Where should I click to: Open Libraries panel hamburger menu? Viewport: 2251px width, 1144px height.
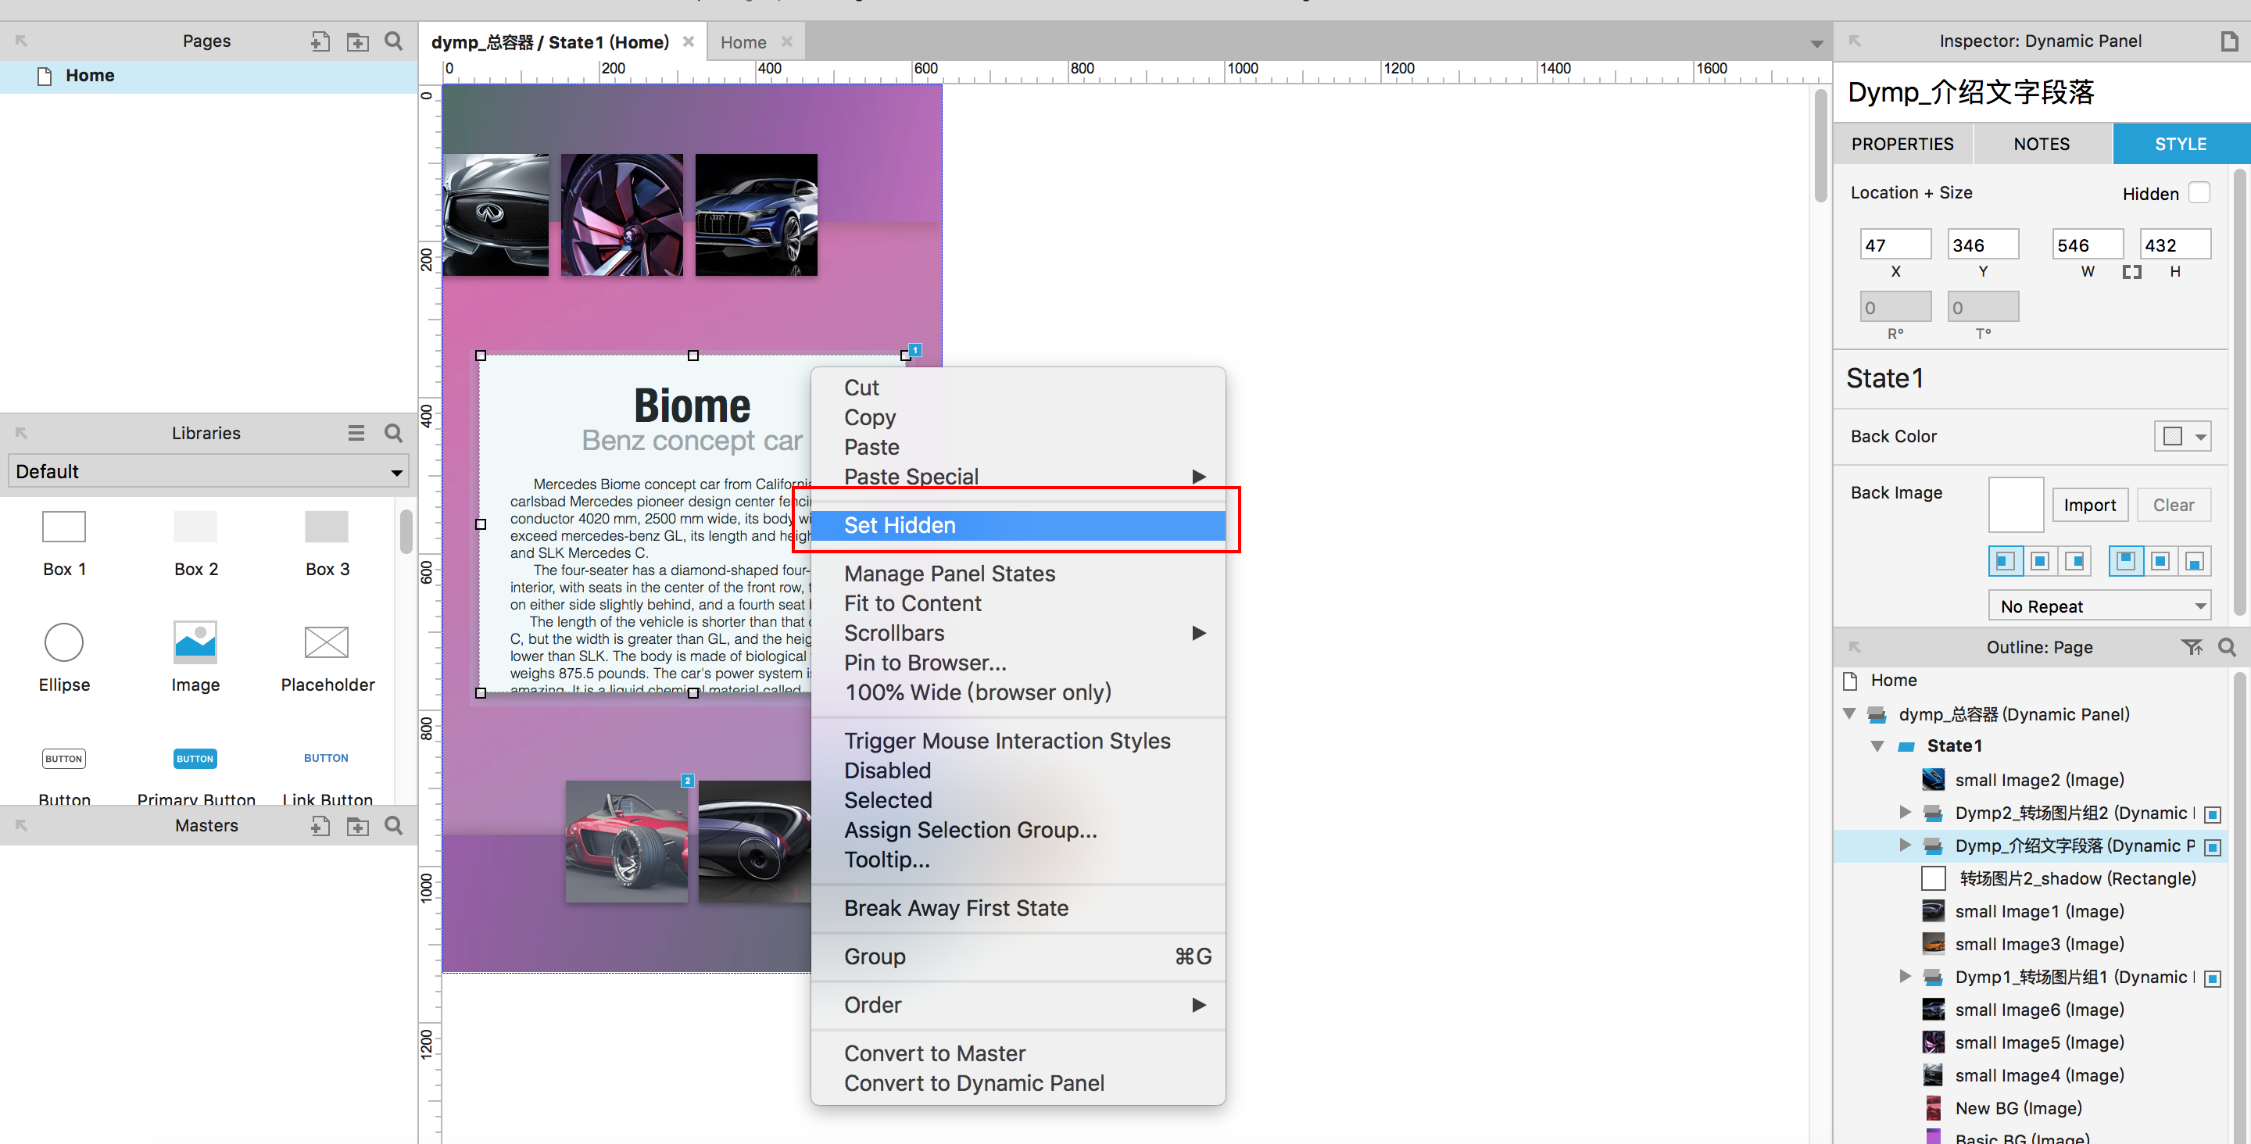[356, 433]
